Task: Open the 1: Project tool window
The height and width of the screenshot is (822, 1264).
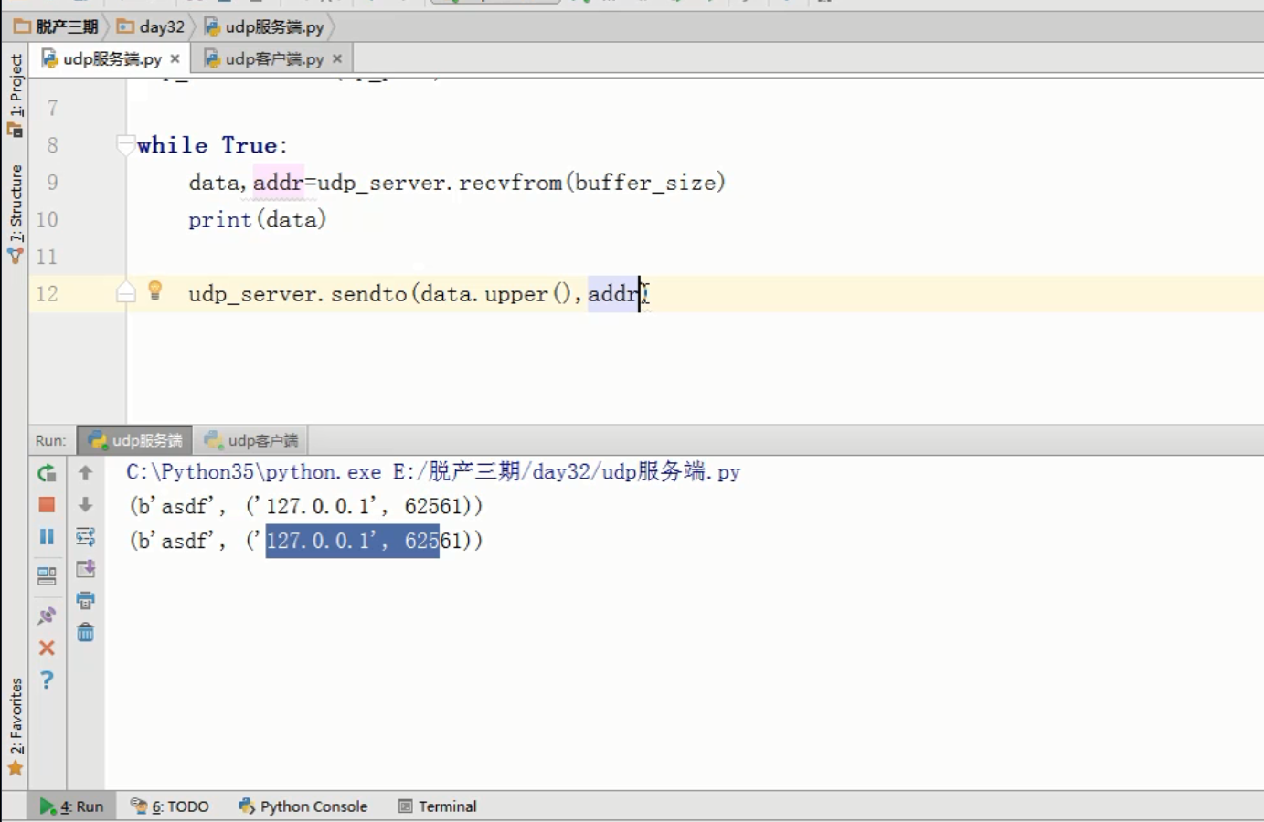Action: 16,94
